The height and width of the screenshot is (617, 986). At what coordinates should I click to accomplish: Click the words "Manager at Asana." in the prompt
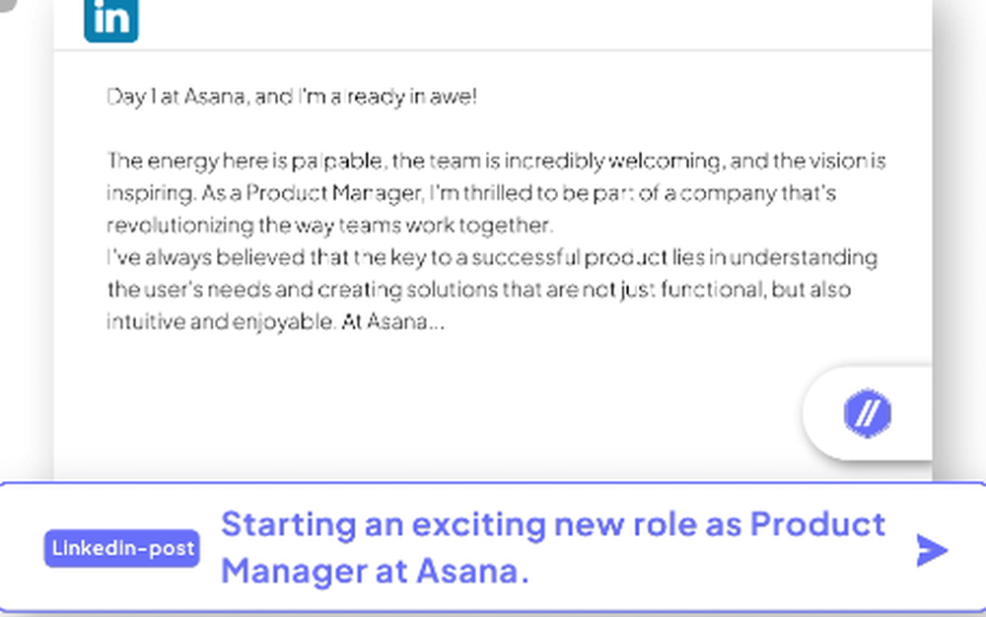click(375, 571)
